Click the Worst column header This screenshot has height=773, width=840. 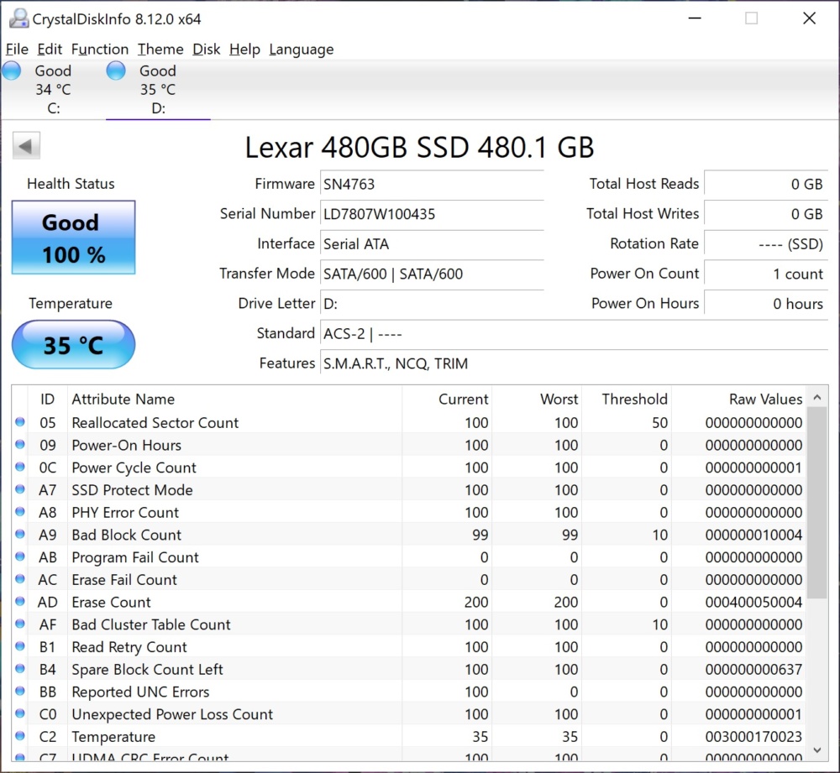[x=537, y=399]
